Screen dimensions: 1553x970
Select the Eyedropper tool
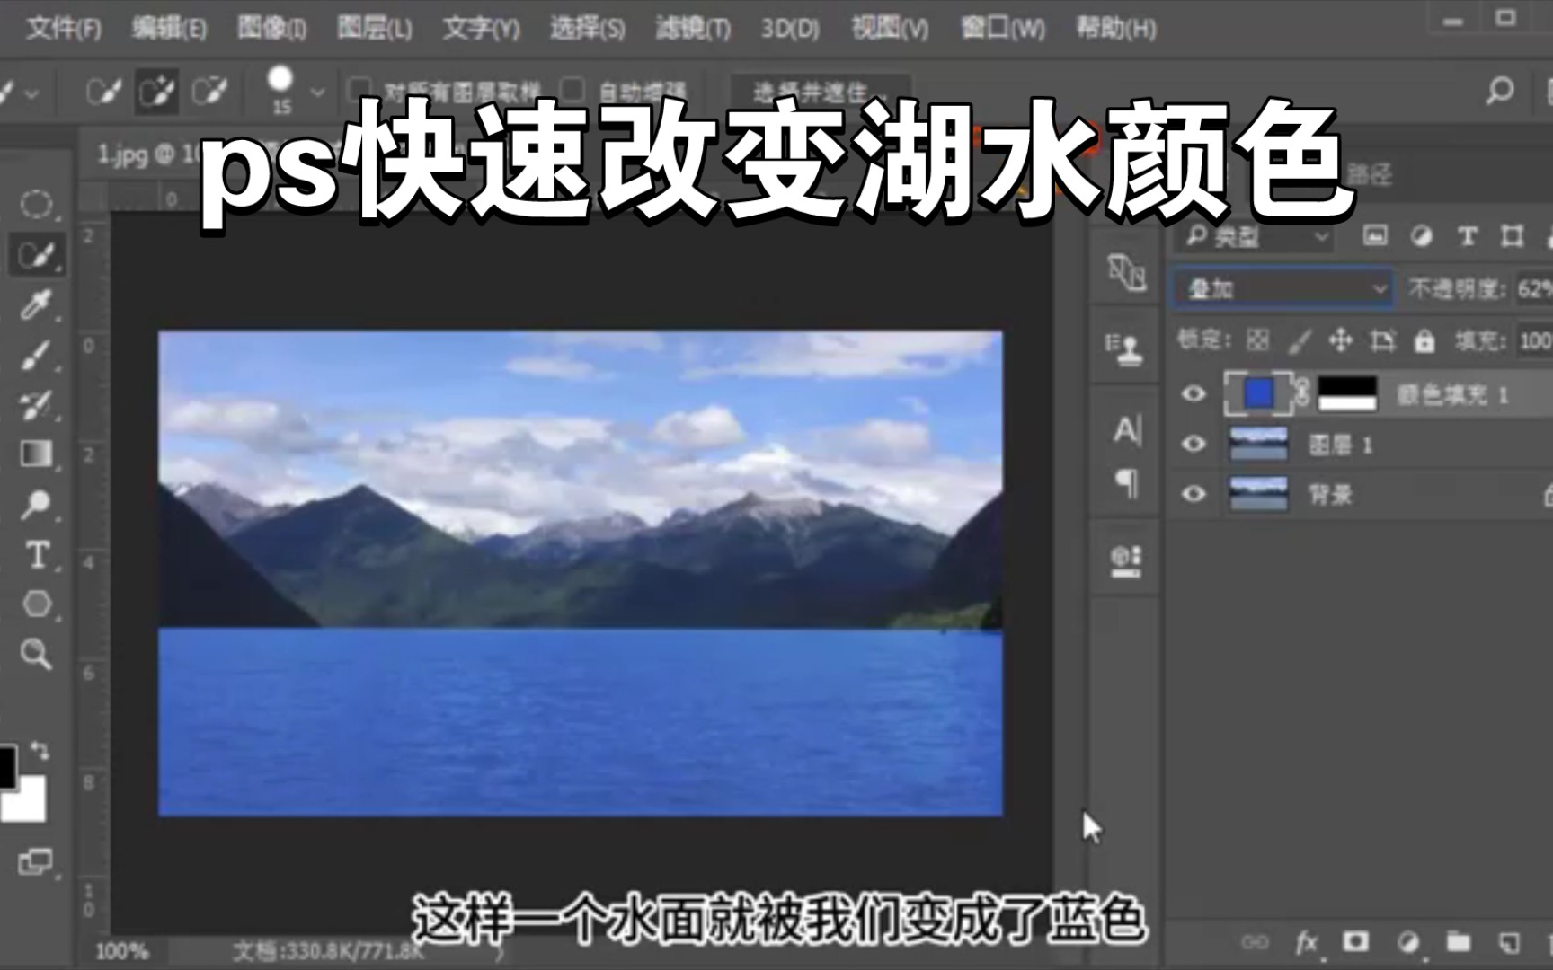[x=36, y=305]
